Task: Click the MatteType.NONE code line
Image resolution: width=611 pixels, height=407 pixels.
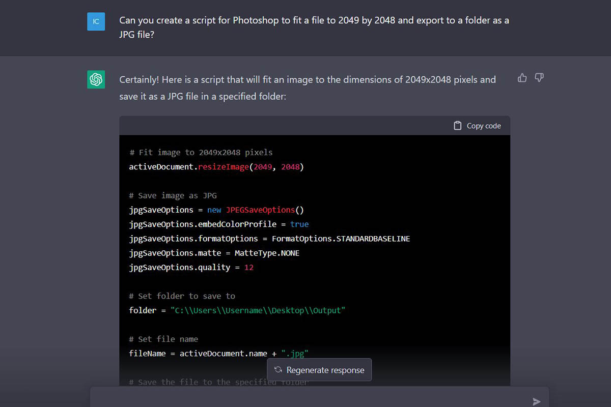Action: 214,253
